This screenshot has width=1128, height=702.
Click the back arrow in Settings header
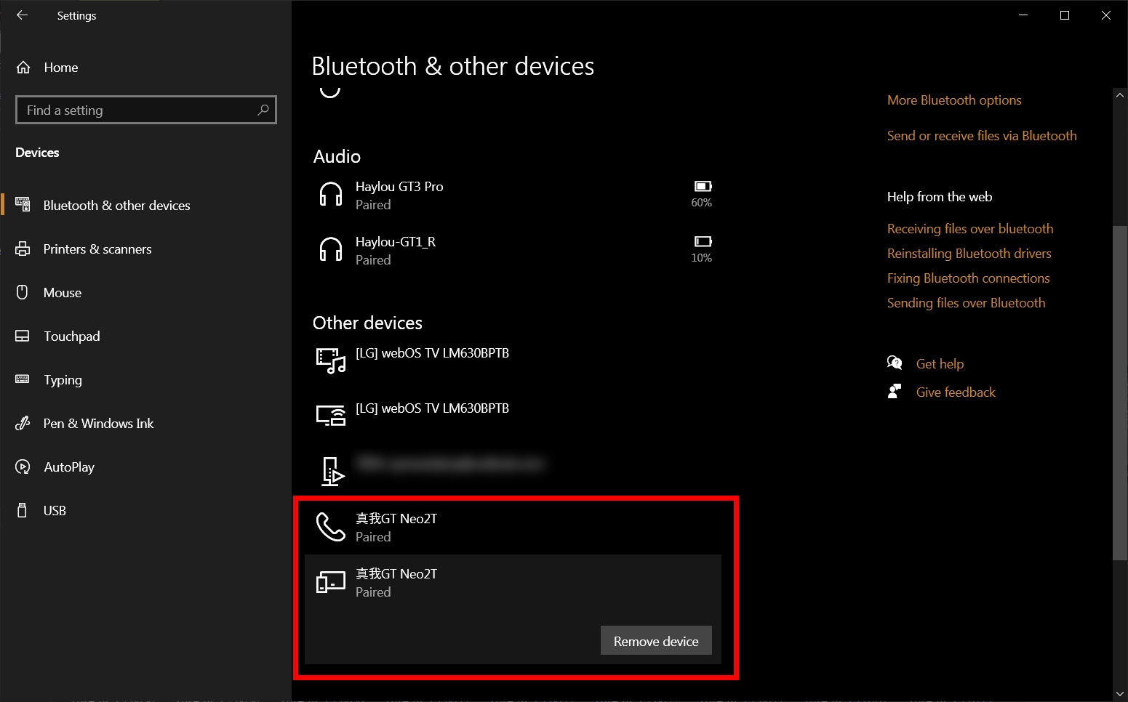pyautogui.click(x=22, y=15)
